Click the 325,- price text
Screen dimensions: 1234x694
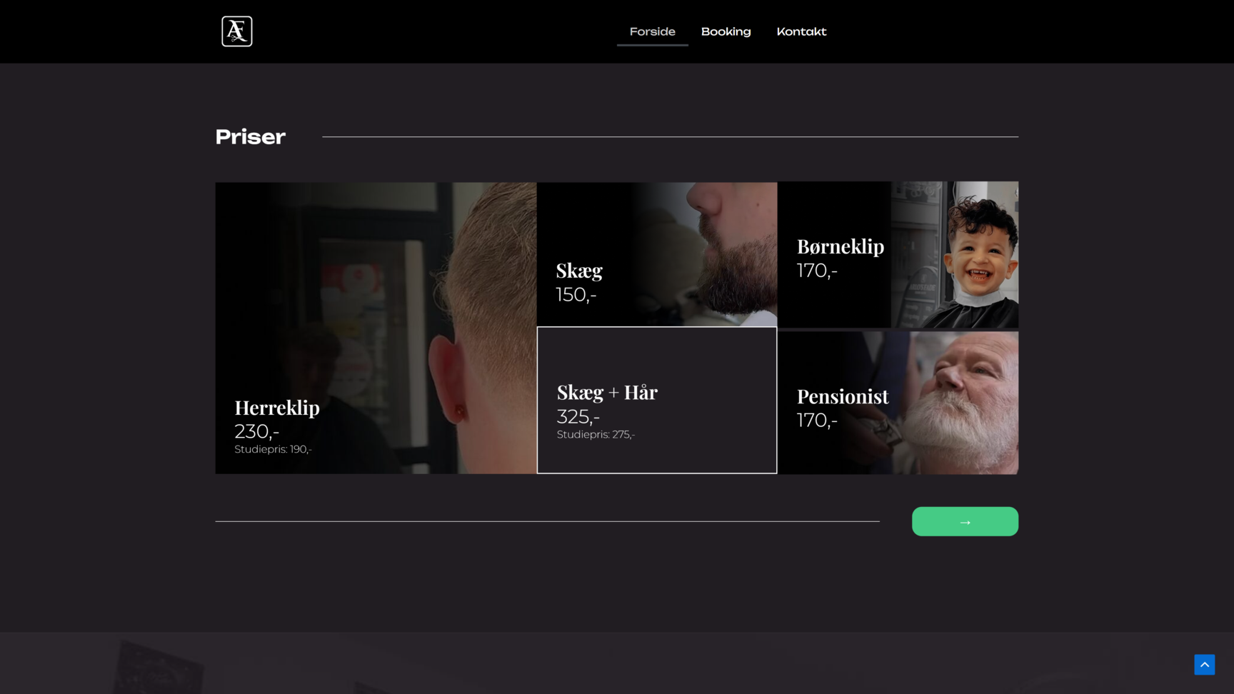pyautogui.click(x=578, y=416)
